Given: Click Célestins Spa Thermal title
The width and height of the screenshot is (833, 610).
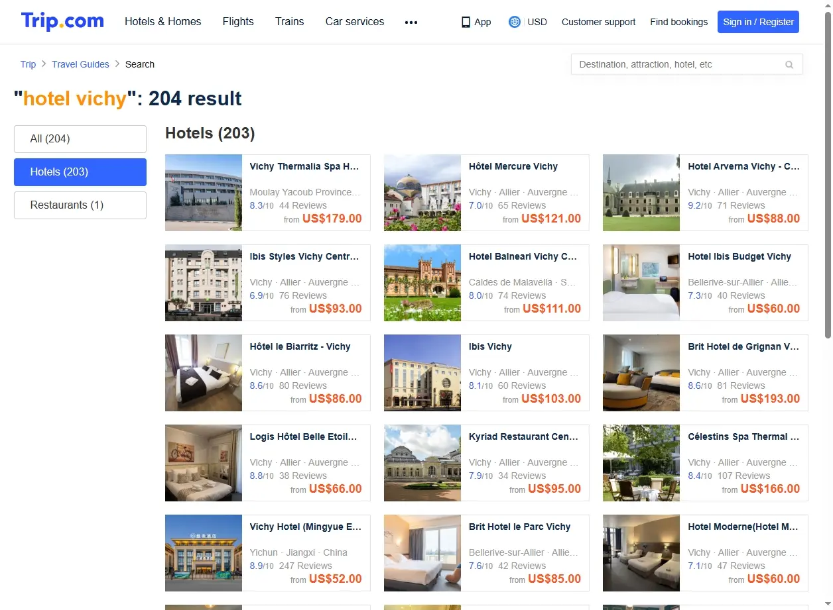Looking at the screenshot, I should pyautogui.click(x=743, y=437).
